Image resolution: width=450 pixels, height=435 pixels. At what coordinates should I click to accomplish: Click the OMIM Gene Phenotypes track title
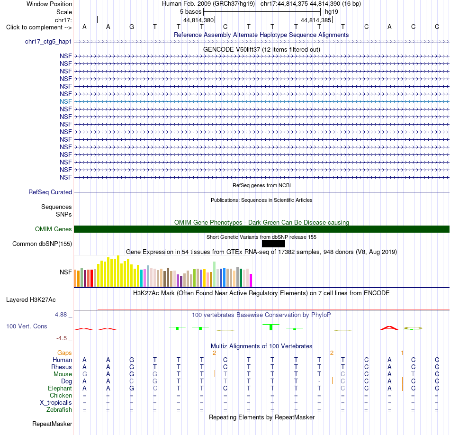(262, 223)
